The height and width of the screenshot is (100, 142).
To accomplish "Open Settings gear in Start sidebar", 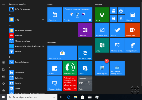I will (4, 84).
